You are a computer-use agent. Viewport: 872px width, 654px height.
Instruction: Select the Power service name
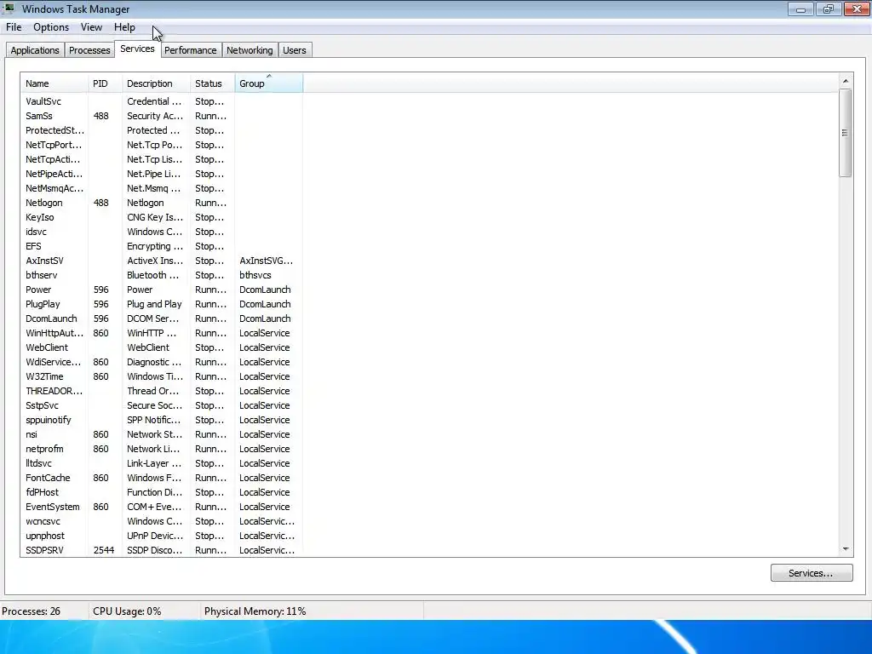pyautogui.click(x=38, y=290)
